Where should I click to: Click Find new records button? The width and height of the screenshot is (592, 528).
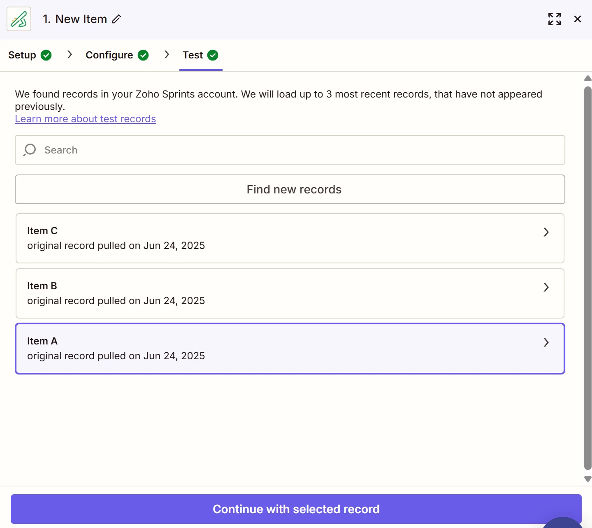point(290,189)
